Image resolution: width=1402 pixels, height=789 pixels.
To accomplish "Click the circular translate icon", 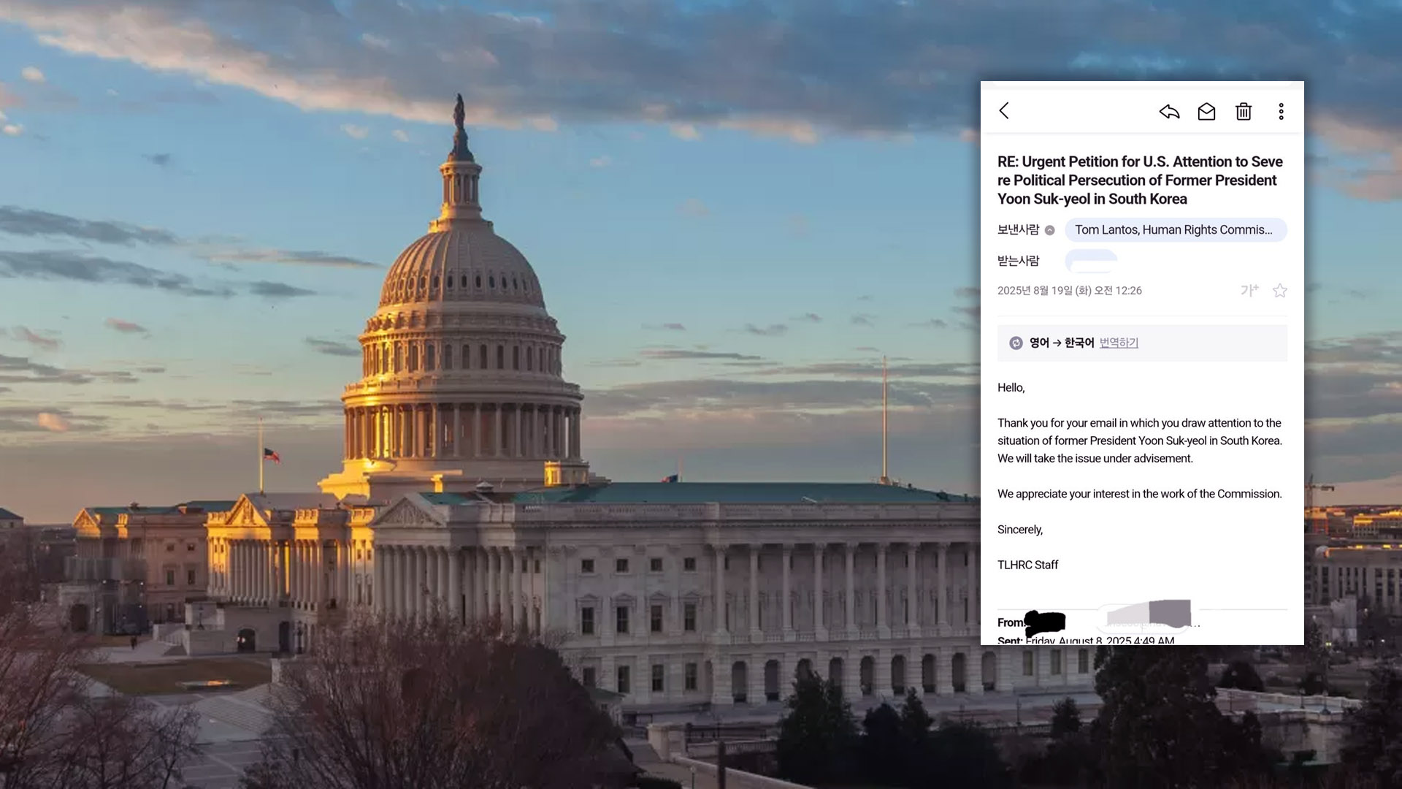I will point(1016,343).
